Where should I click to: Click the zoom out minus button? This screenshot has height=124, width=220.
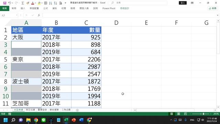pyautogui.click(x=190, y=114)
